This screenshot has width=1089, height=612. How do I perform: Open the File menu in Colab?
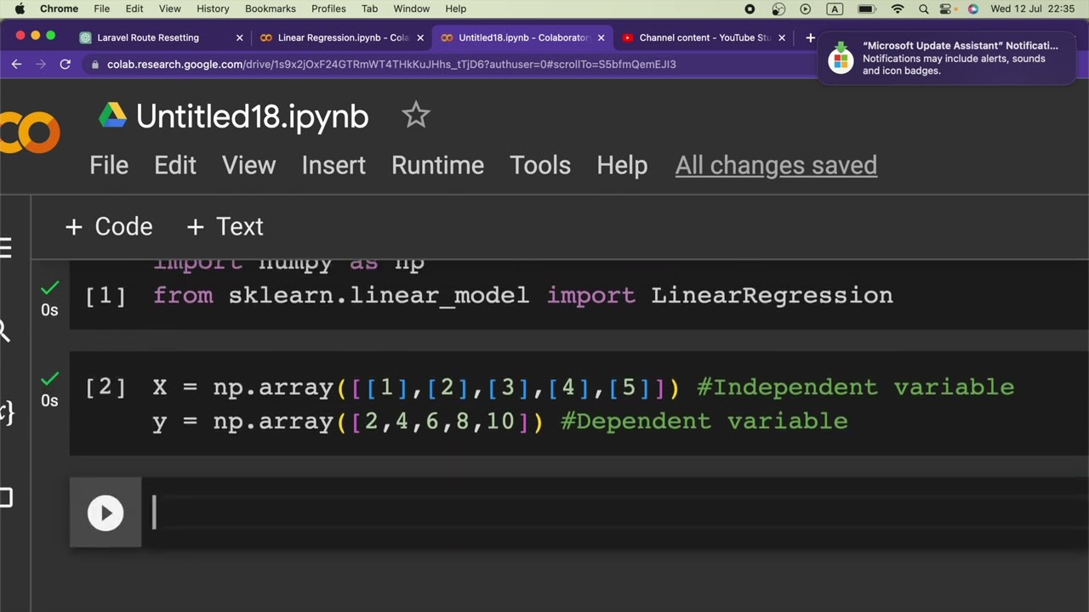pos(109,165)
